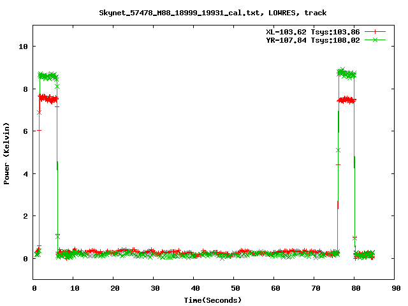This screenshot has height=306, width=408.
Task: Select the XL-103.62 Tsys:103.86 legend entry
Action: click(313, 32)
